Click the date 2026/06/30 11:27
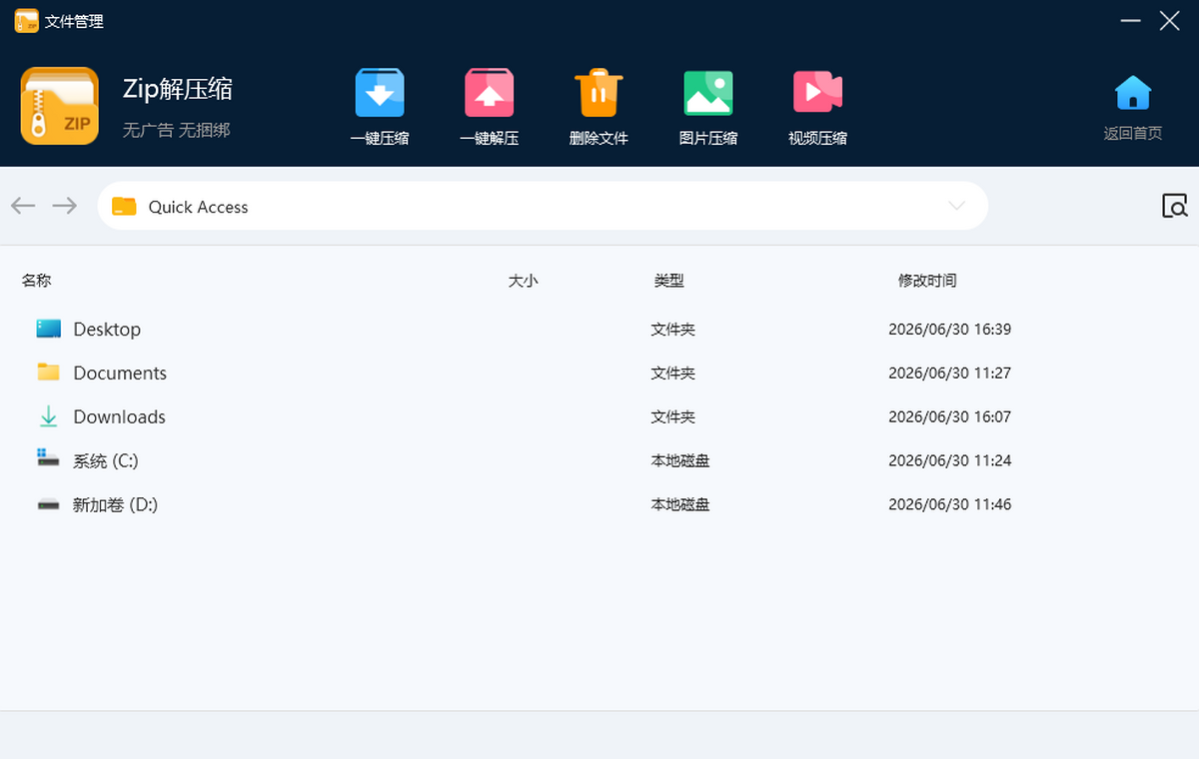This screenshot has width=1199, height=759. click(x=949, y=373)
